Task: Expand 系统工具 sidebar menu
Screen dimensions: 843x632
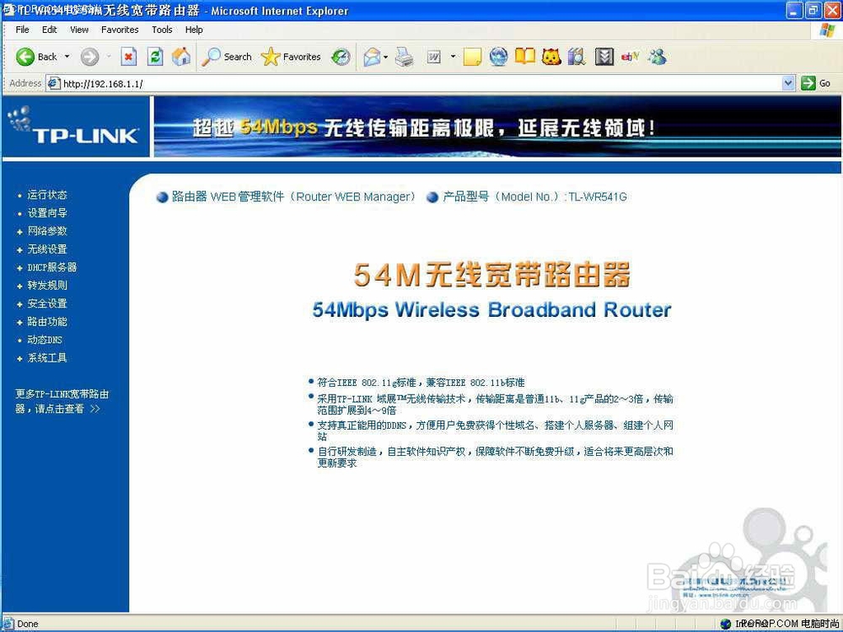Action: (47, 358)
